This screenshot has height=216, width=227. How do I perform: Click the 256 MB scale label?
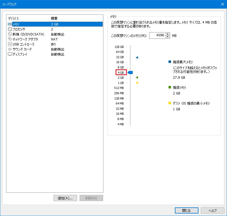[x=119, y=93]
